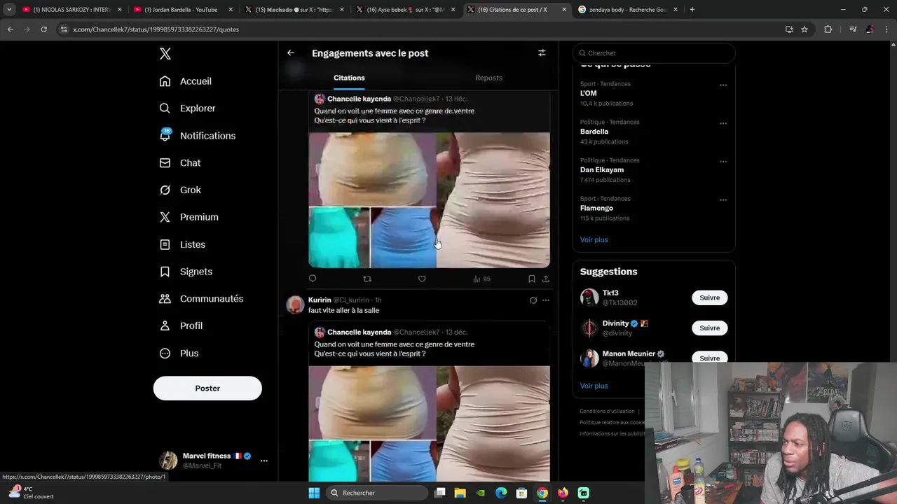Open Firefox from the taskbar

pos(563,493)
